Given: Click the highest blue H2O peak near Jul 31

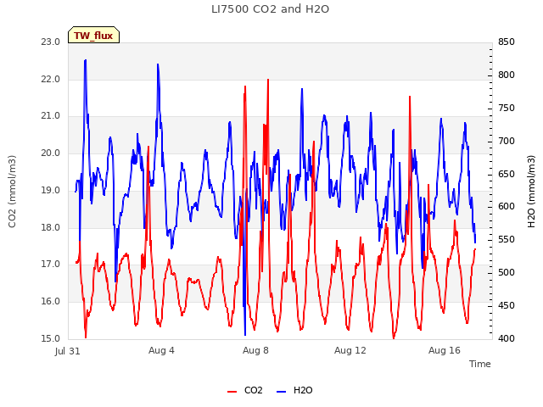Looking at the screenshot, I should [x=85, y=61].
